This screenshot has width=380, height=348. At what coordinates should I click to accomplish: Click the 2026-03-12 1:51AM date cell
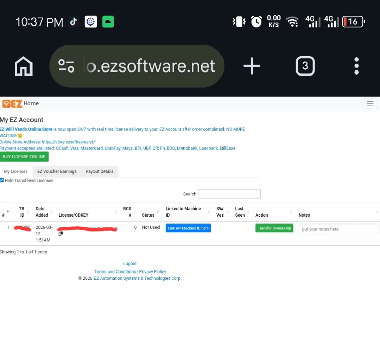pos(44,234)
